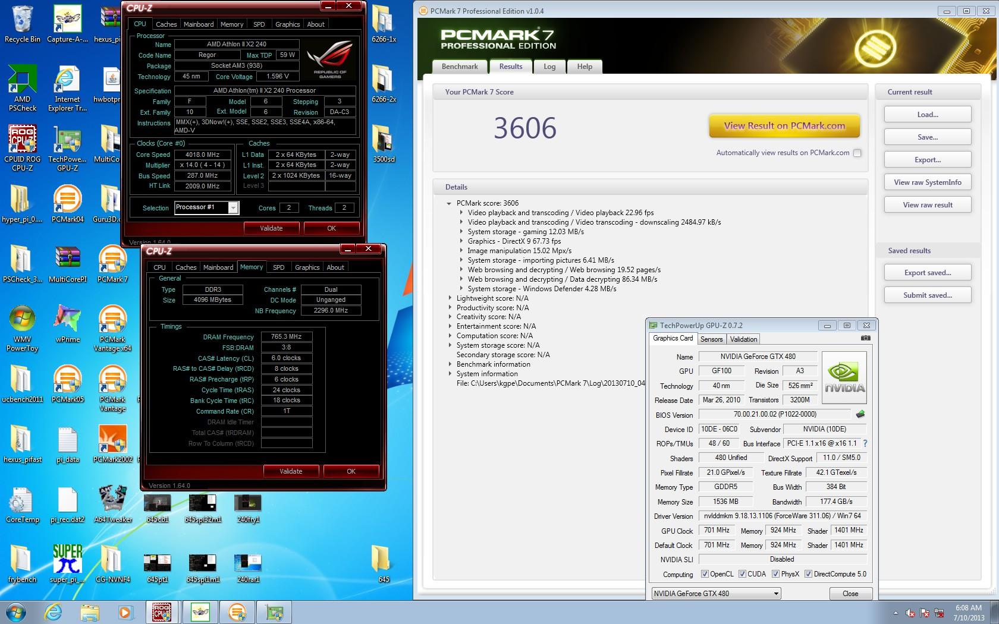Open the 645cb1 screenshot thumbnail
Image resolution: width=999 pixels, height=624 pixels.
[158, 509]
